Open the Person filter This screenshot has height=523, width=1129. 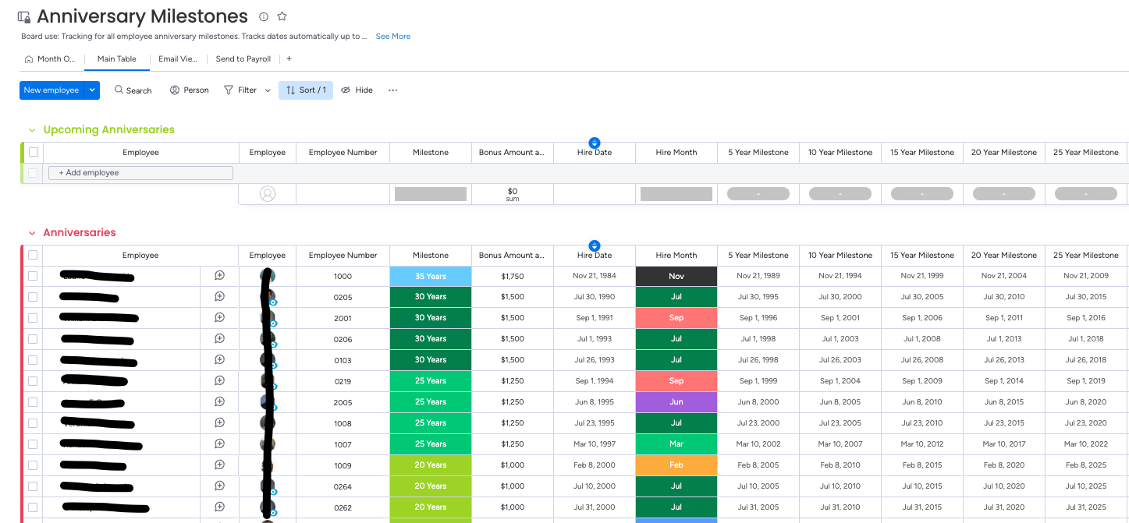(189, 90)
